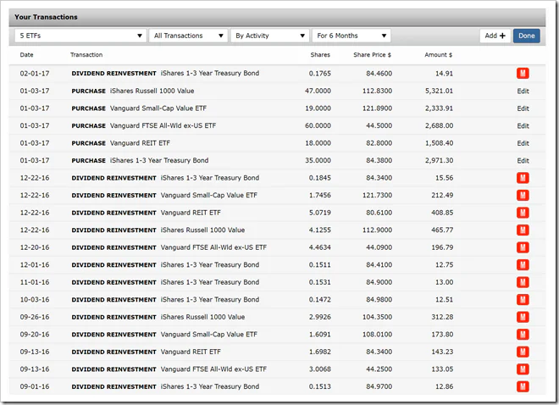
Task: Click the date 02-01-17
Action: (35, 74)
